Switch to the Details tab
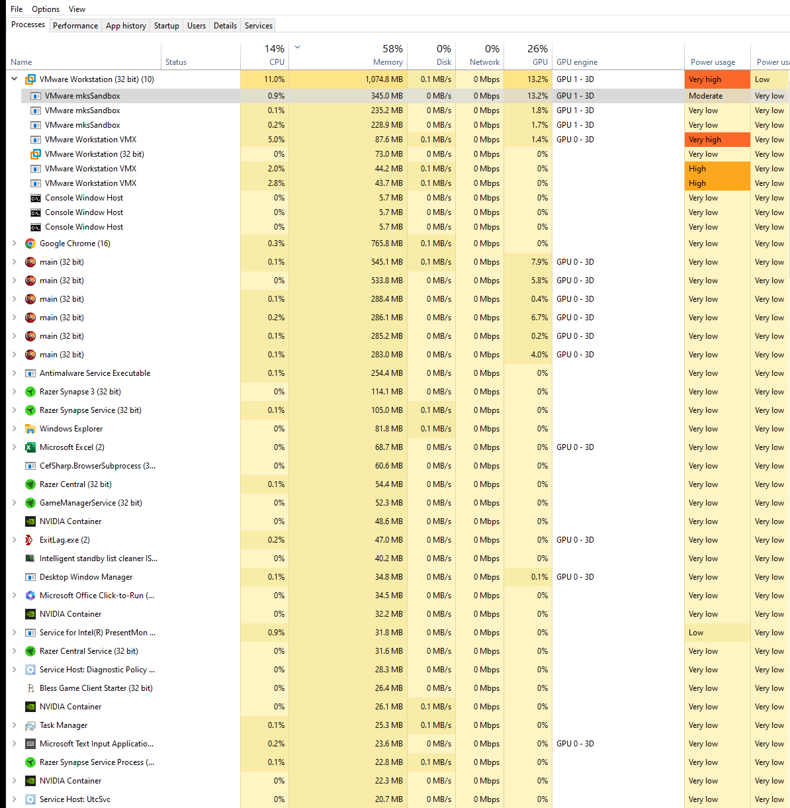Screen dimensions: 790x808 click(x=225, y=26)
